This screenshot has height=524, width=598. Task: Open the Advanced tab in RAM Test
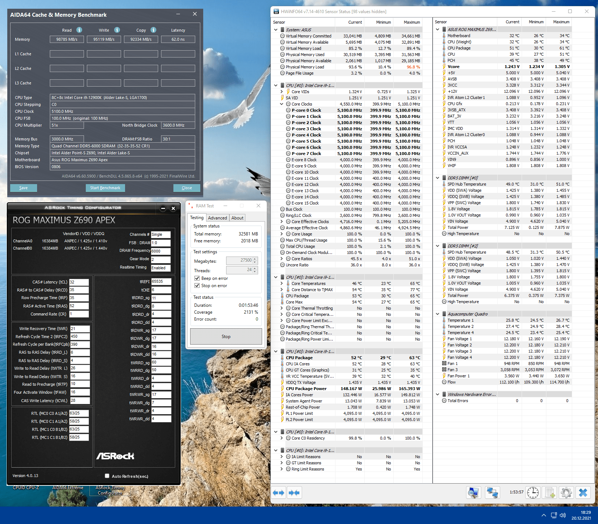217,218
